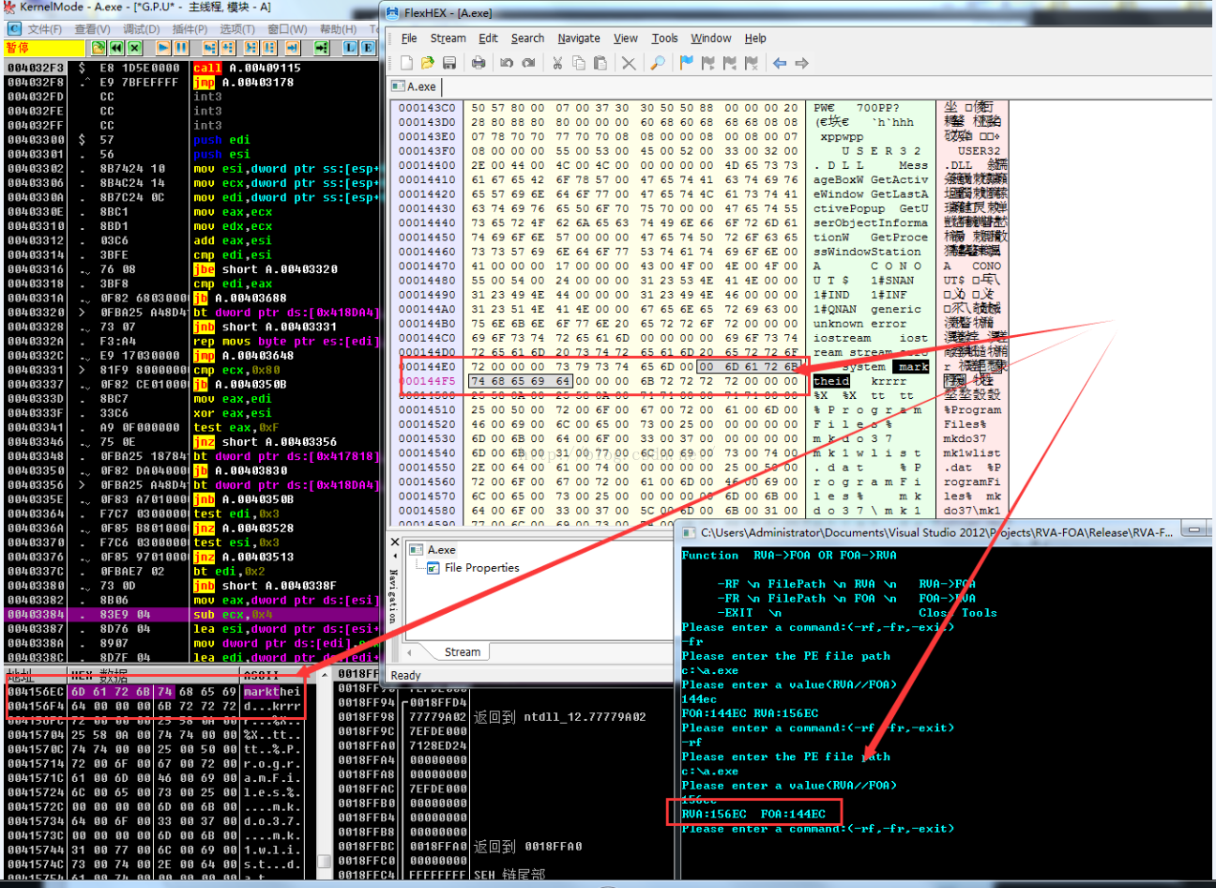Open Help menu in FlexHEX

tap(755, 38)
